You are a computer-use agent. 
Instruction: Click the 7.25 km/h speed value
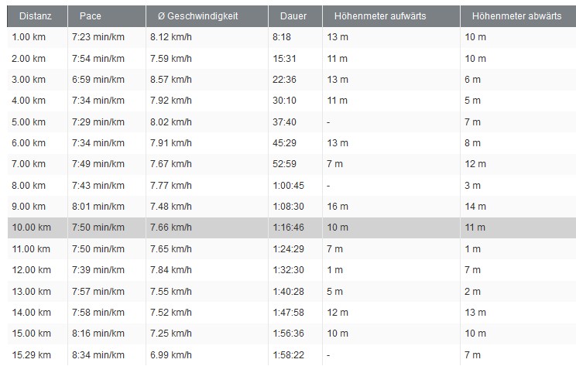pos(172,334)
